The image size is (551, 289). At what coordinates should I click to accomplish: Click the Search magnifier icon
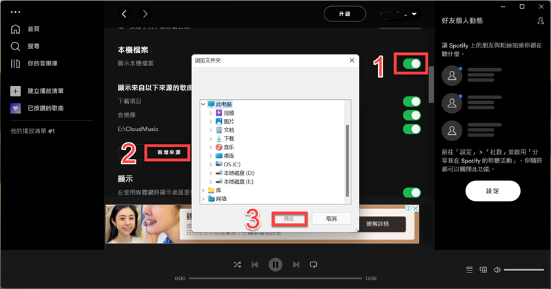tap(15, 46)
